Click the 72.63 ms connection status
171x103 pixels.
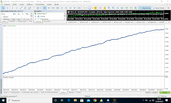(x=162, y=96)
